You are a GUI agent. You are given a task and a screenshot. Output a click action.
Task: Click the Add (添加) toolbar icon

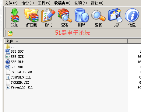[x=15, y=15]
